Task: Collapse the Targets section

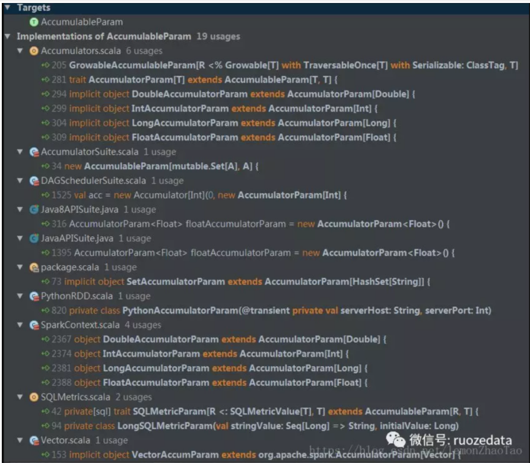Action: pyautogui.click(x=8, y=7)
